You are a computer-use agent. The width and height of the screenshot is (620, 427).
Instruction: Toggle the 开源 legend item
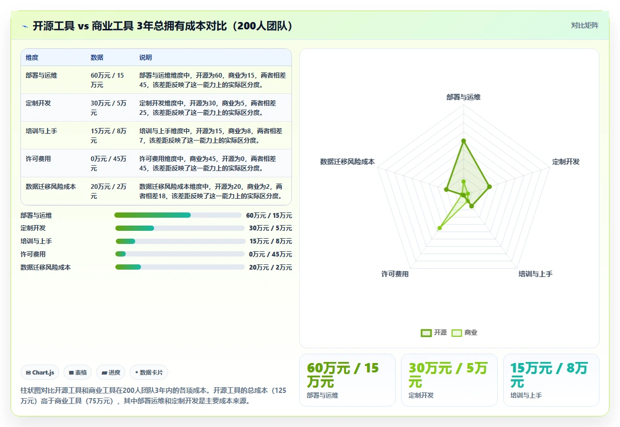pos(434,333)
